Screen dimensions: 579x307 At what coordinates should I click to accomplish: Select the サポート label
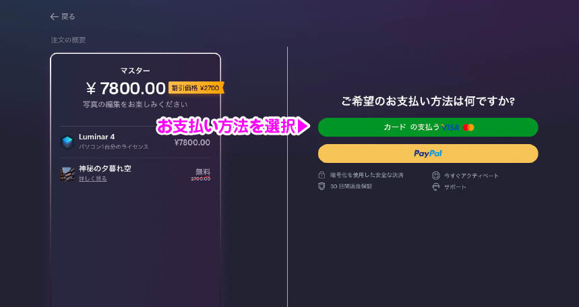click(x=455, y=187)
